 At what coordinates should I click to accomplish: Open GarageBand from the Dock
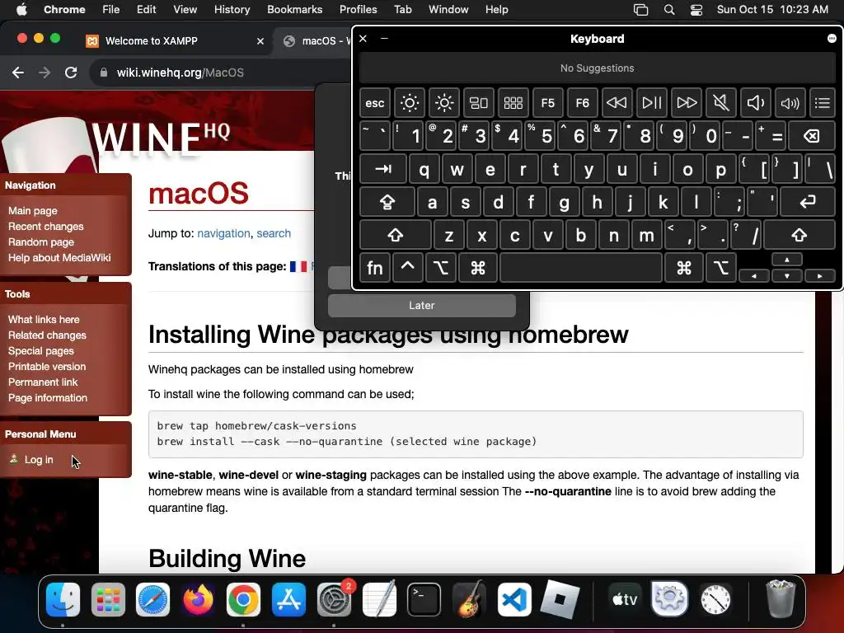[x=469, y=600]
